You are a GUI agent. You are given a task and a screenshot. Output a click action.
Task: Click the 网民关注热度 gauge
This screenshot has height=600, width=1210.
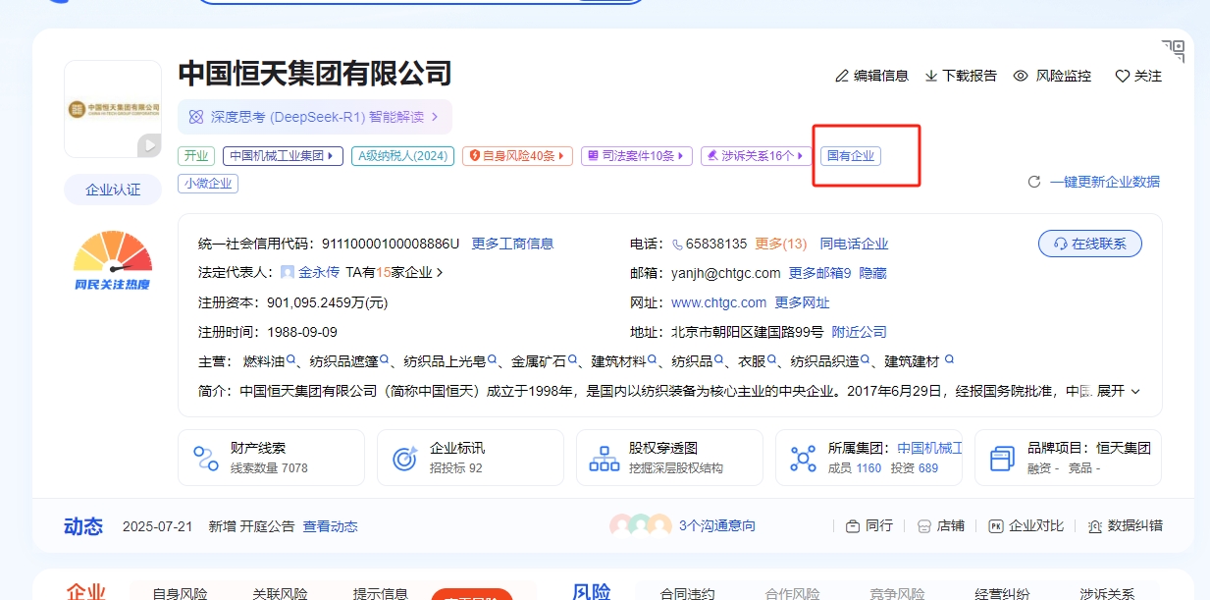pyautogui.click(x=113, y=260)
